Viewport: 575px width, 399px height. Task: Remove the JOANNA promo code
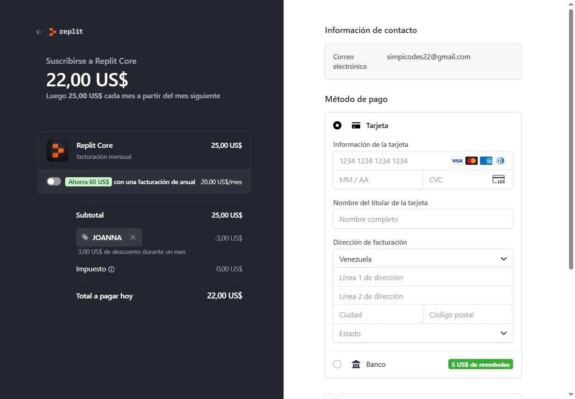(133, 237)
